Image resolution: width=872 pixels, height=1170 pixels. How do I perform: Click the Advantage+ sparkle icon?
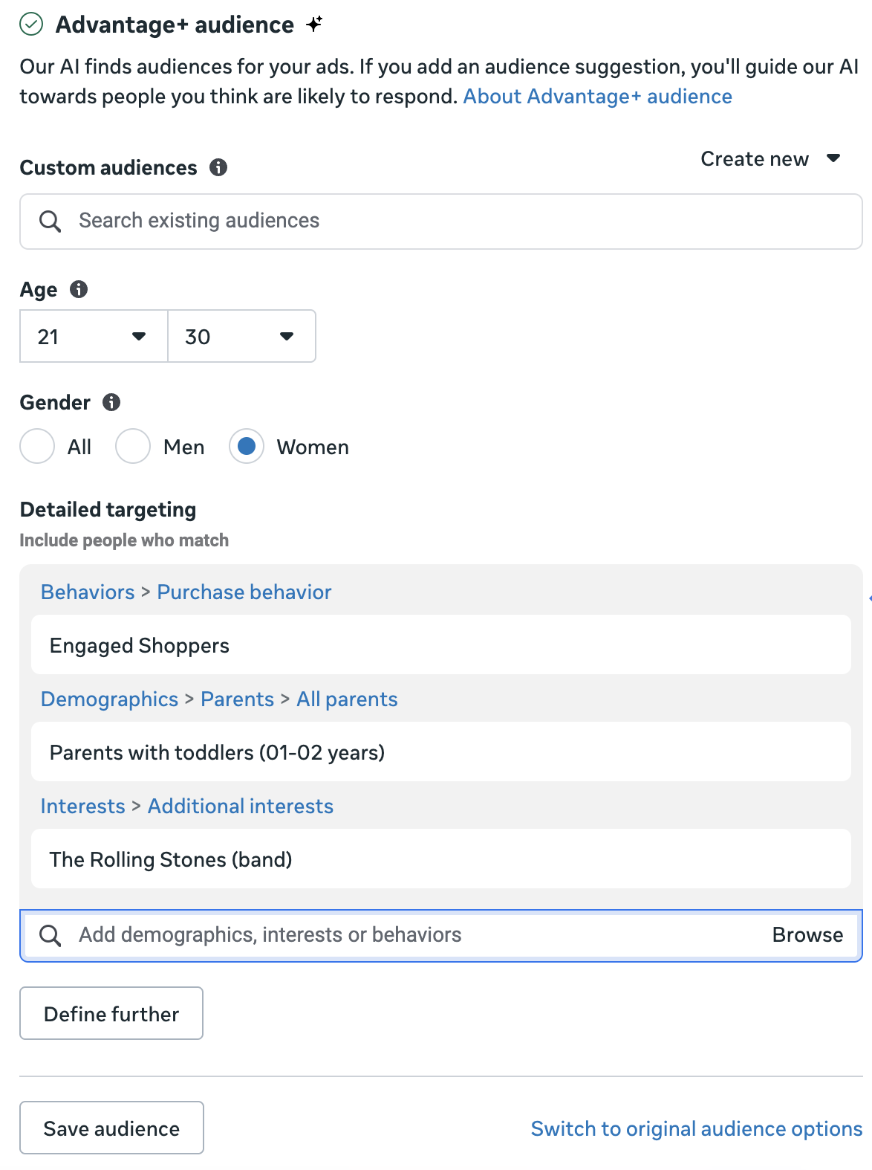point(315,25)
